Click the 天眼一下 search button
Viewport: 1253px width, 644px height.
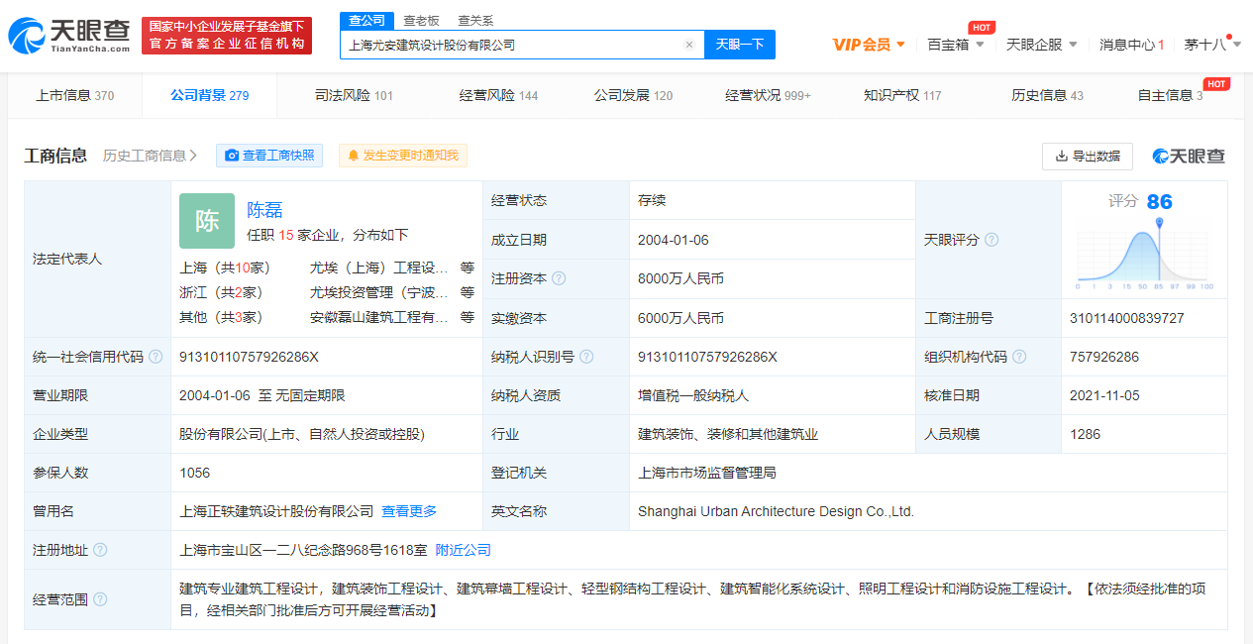pos(739,45)
